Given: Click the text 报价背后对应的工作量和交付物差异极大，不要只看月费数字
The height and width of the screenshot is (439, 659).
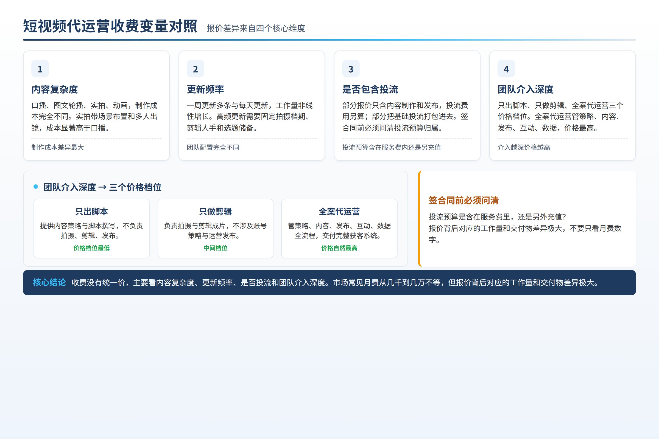Looking at the screenshot, I should pos(525,234).
